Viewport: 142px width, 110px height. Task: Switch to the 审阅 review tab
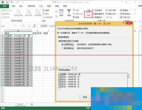point(57,6)
